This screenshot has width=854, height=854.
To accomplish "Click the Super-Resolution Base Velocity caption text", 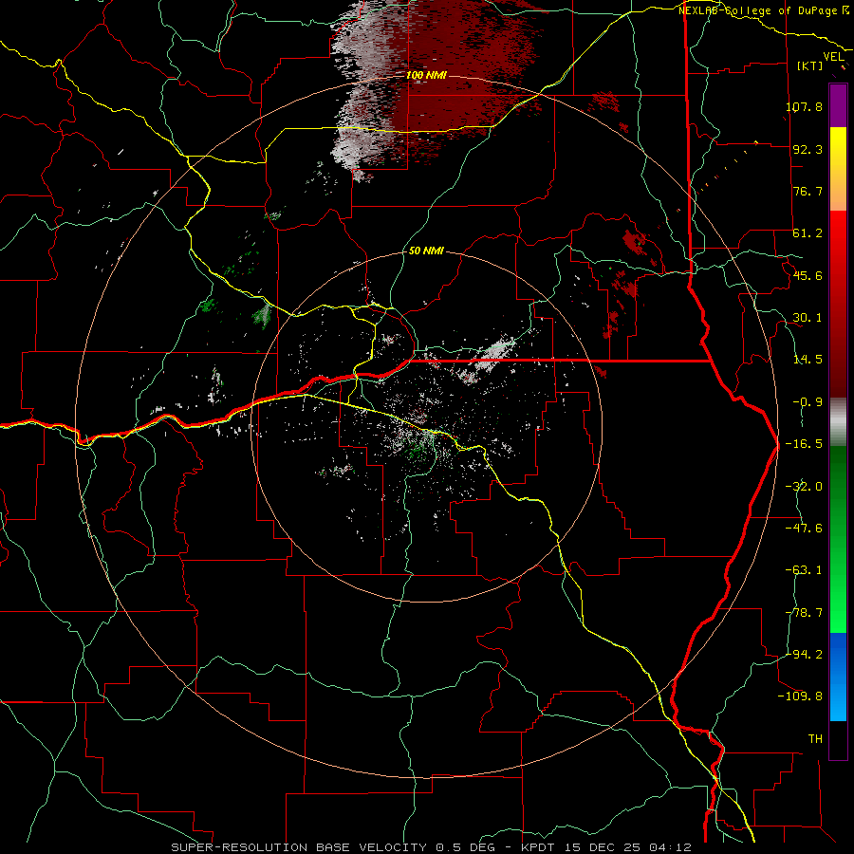I will pos(431,847).
